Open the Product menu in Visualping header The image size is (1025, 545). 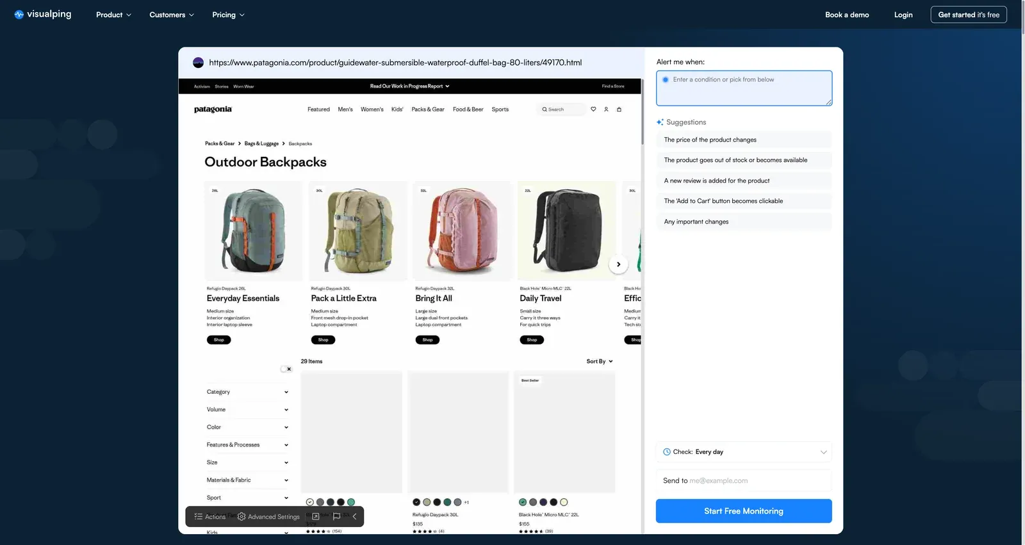[x=113, y=15]
